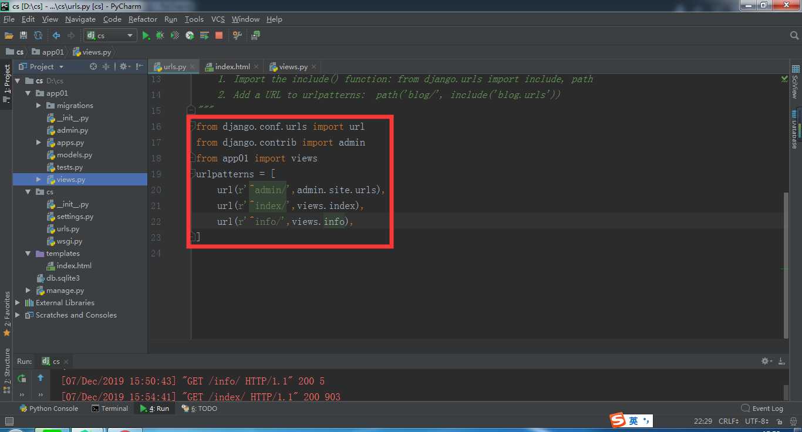Switch to the index.html editor tab
Image resolution: width=802 pixels, height=432 pixels.
pos(232,66)
